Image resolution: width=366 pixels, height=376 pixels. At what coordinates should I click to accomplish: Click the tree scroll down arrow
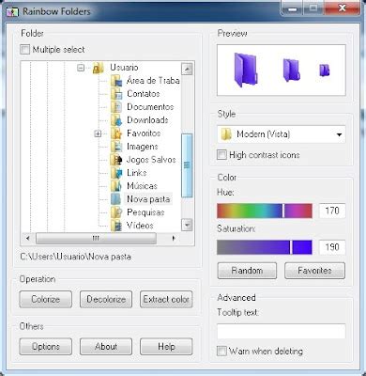[x=187, y=225]
